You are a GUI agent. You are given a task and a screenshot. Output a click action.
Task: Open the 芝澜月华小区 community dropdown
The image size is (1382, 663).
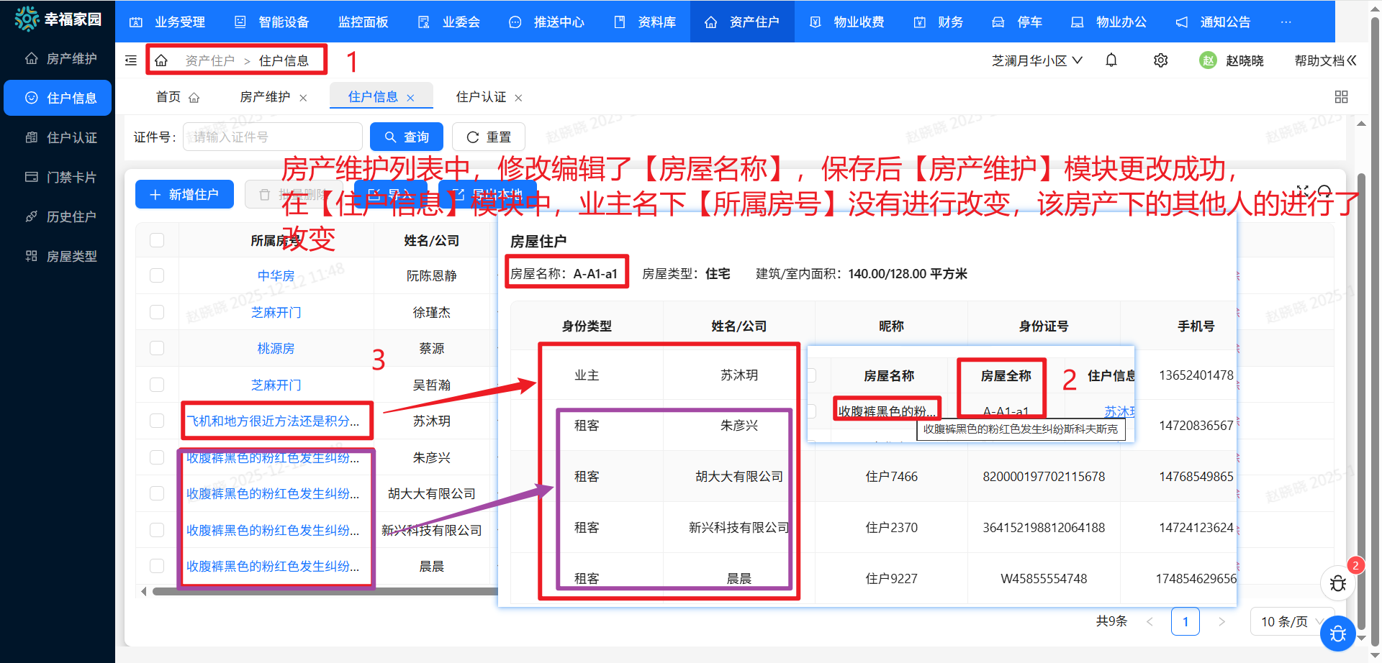[x=1036, y=60]
